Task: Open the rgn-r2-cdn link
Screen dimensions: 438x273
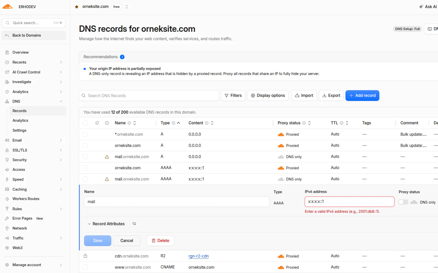Action: tap(198, 256)
